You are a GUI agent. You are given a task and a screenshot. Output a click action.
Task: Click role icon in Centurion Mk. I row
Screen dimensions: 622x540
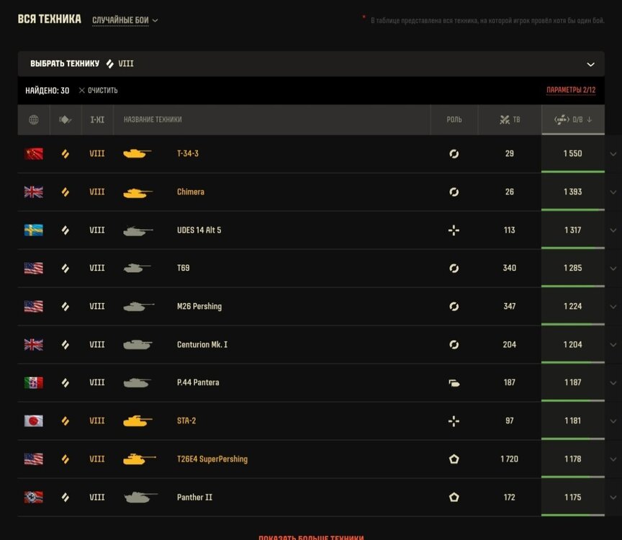pos(454,344)
